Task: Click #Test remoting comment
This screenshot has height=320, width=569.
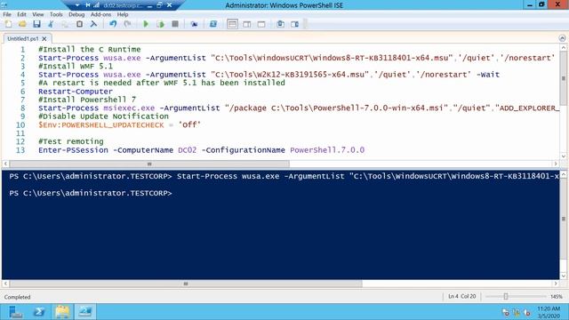Action: (71, 141)
